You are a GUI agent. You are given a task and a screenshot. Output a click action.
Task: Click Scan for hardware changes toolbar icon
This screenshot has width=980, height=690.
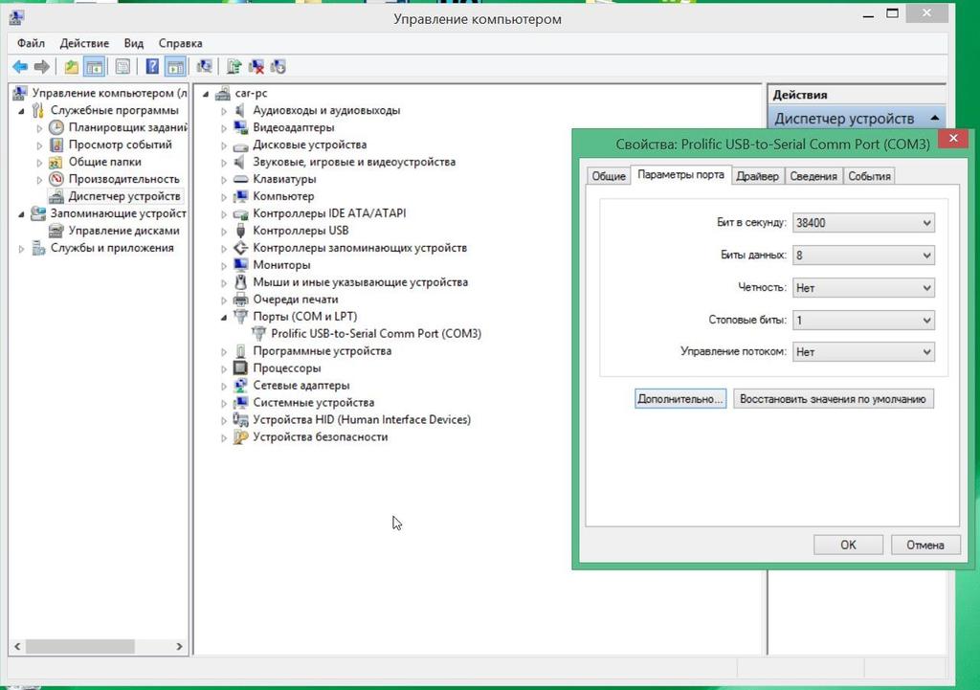pyautogui.click(x=204, y=67)
